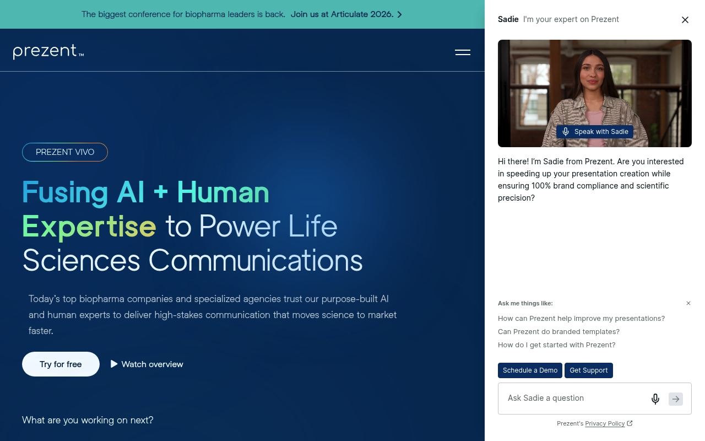Ask 'How do I get started with Prezent?'
This screenshot has height=441, width=705.
(x=556, y=345)
